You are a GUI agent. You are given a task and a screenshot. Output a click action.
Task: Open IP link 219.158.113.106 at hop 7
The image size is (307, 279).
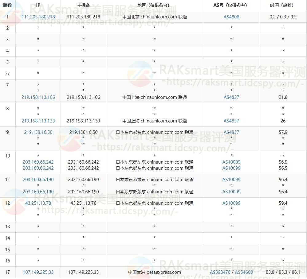click(x=38, y=97)
